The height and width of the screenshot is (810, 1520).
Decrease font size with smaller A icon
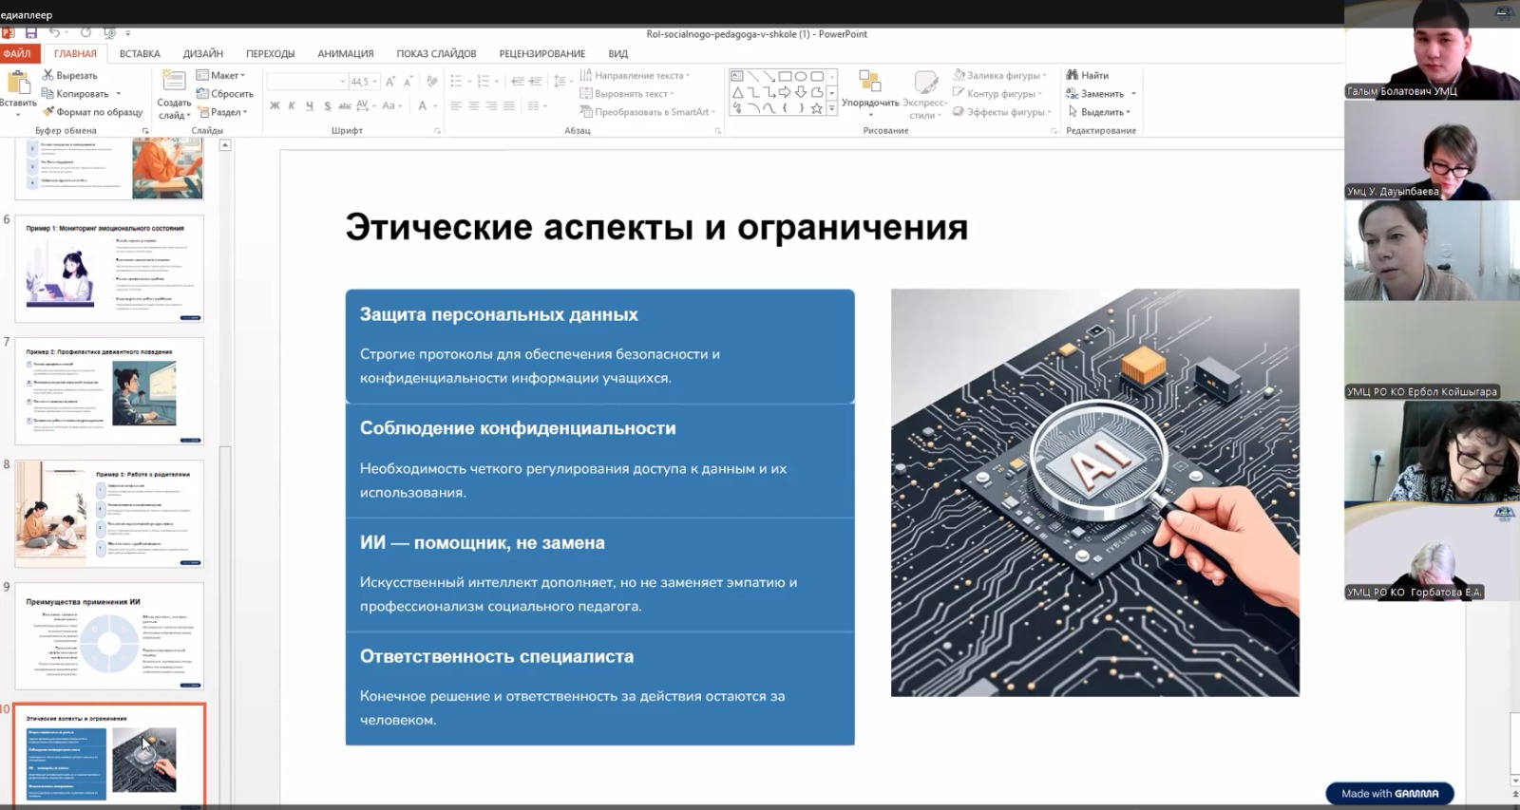point(408,82)
